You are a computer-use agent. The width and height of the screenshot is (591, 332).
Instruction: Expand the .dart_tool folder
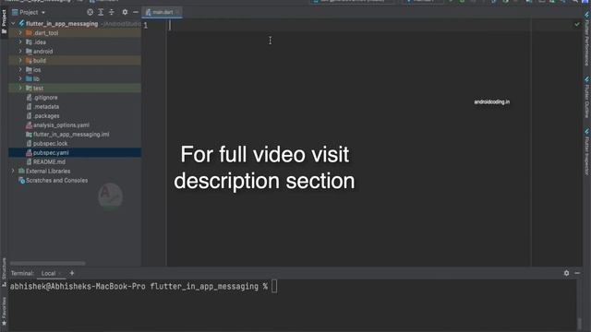20,33
